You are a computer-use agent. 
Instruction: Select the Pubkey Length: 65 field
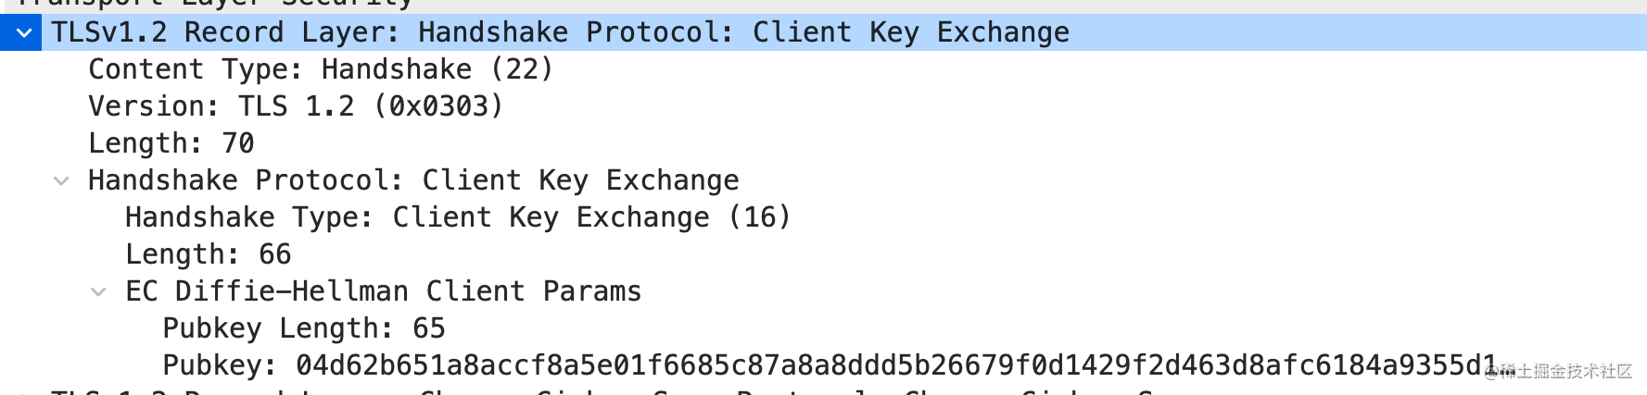pos(303,328)
